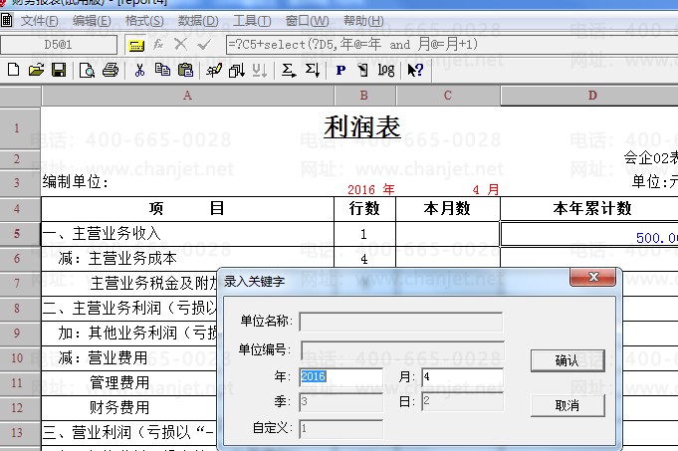Viewport: 678px width, 451px height.
Task: Click the fx function wizard icon
Action: (x=158, y=44)
